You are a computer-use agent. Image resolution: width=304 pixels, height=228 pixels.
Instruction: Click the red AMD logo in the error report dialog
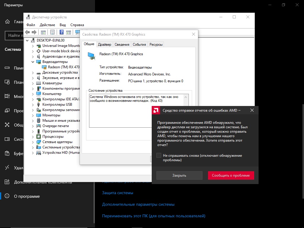coord(156,110)
